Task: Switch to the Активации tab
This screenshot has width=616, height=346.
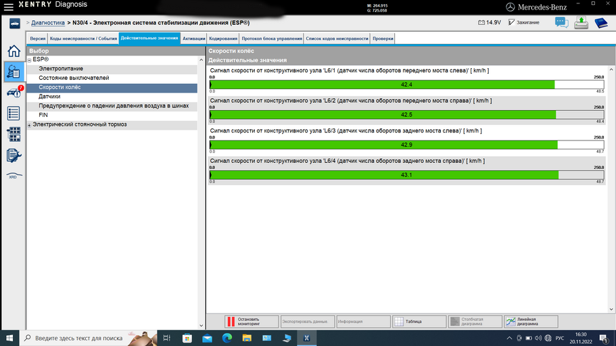Action: coord(193,39)
